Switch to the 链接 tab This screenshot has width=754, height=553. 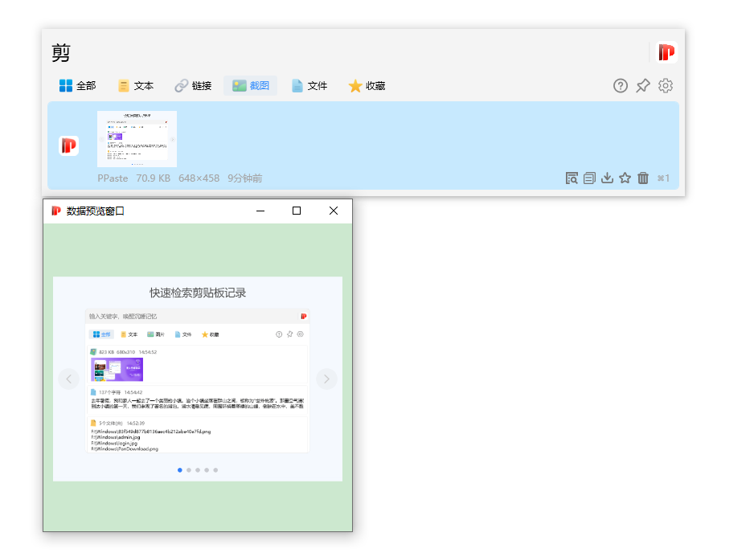(193, 85)
